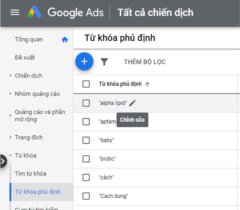Open the Đề xuất page

(x=25, y=57)
